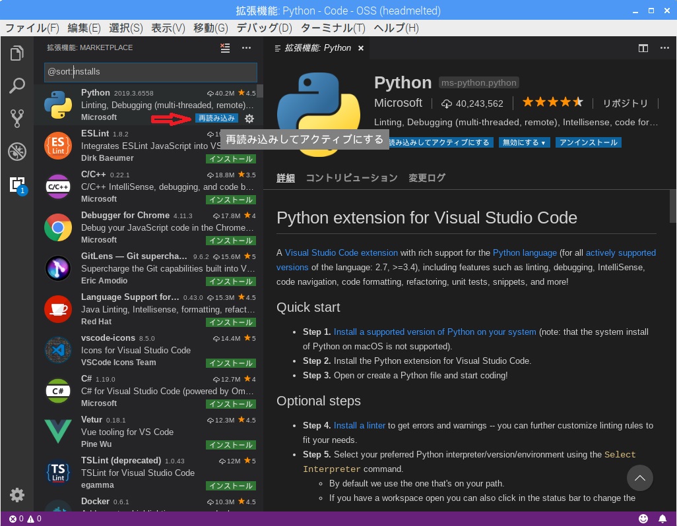
Task: Open the Manage gear at bottom left
Action: click(x=17, y=495)
